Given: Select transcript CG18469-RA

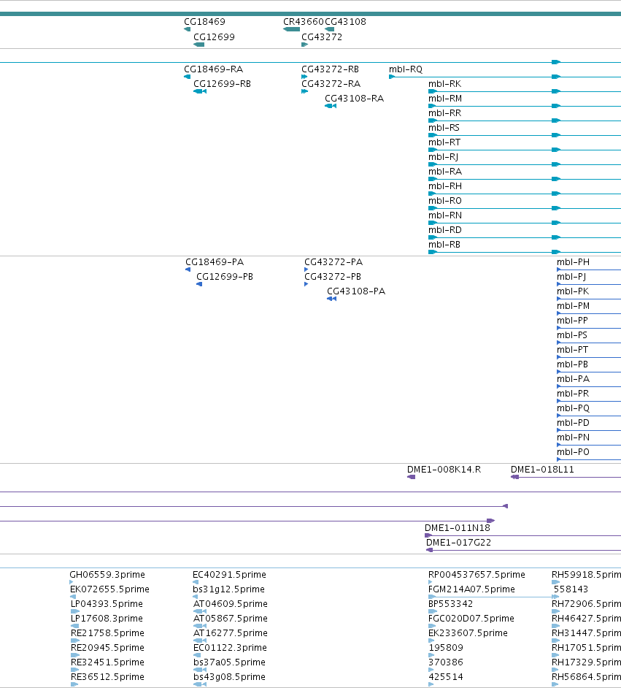Looking at the screenshot, I should [x=213, y=69].
